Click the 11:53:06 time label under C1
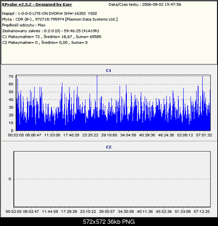The width and height of the screenshot is (218, 226). [52, 135]
